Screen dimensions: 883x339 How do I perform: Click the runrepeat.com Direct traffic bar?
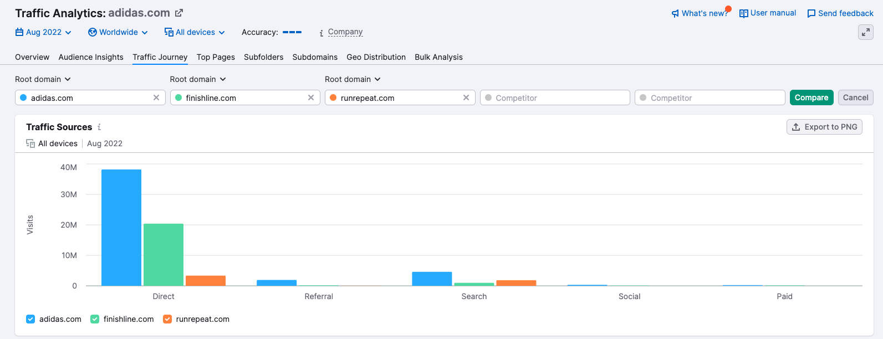click(206, 281)
